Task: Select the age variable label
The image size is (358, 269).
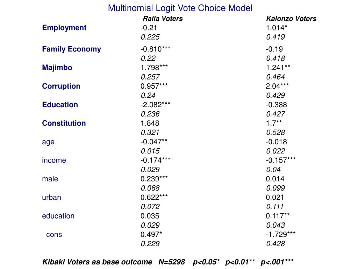Action: click(48, 142)
